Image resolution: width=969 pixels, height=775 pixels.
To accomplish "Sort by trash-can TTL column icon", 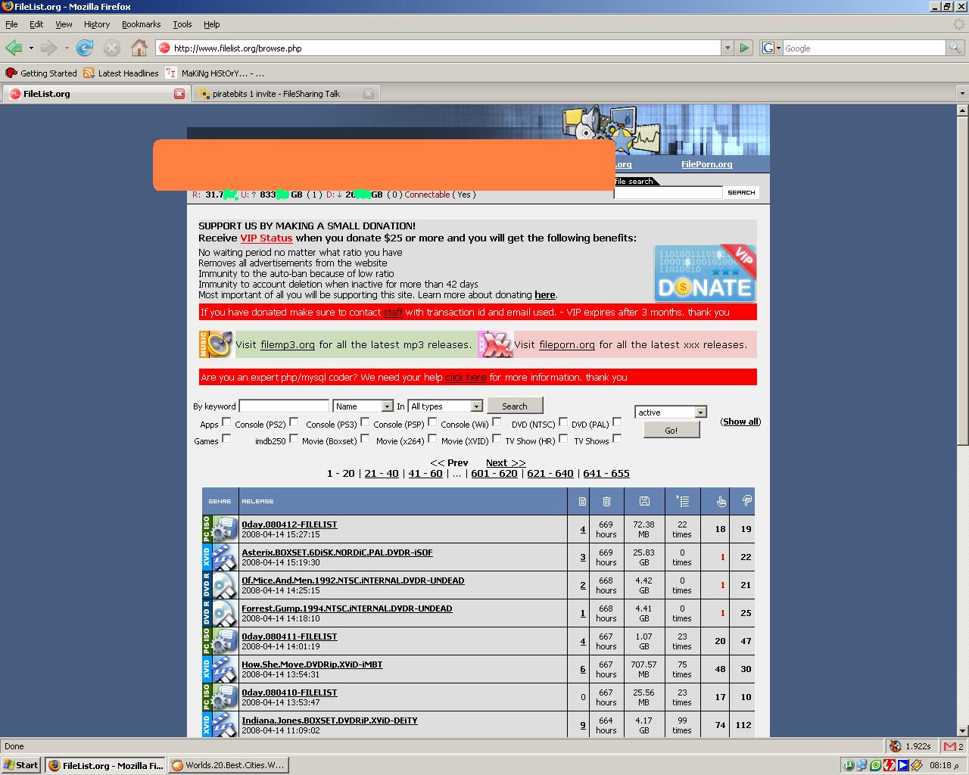I will [606, 501].
